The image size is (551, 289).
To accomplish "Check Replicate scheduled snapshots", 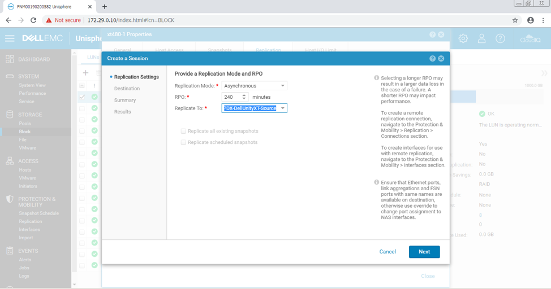I will (183, 142).
